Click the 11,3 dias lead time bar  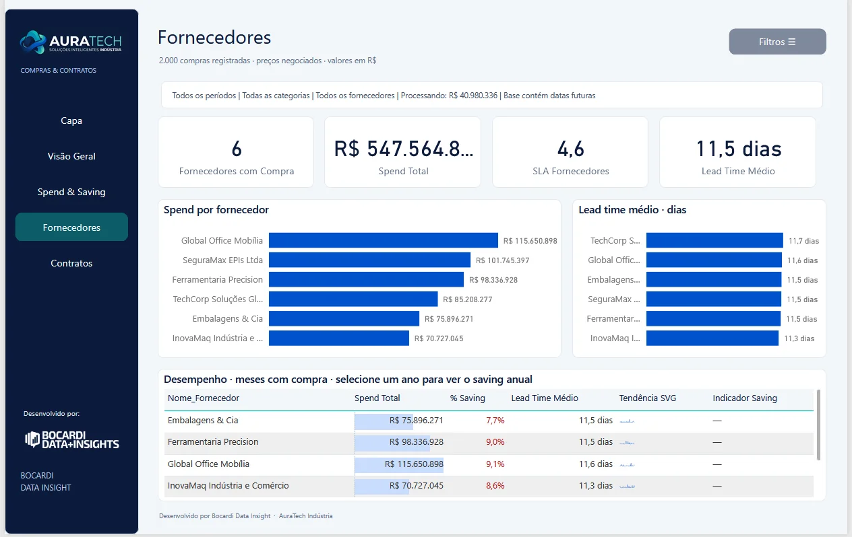(712, 338)
